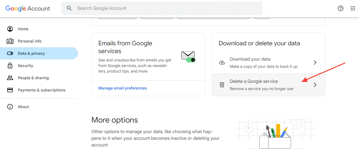Open People & sharing menu item
The image size is (359, 152).
(x=39, y=78)
